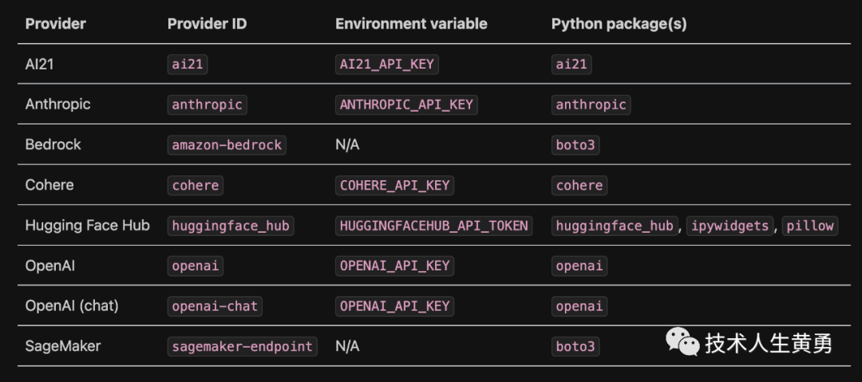
Task: Click the pillow package tag
Action: click(x=810, y=226)
